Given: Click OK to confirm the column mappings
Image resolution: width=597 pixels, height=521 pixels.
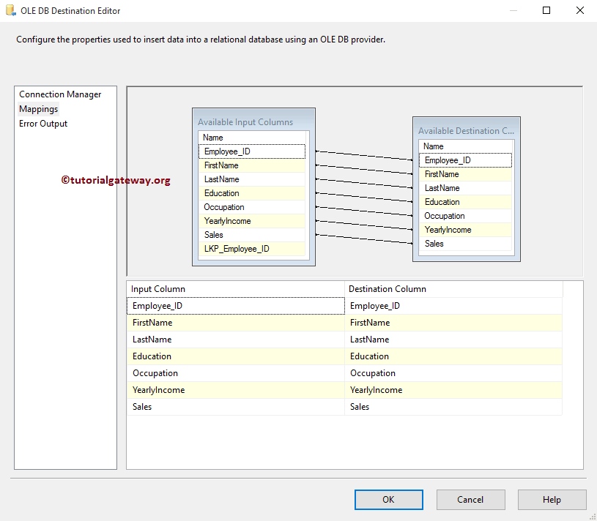Looking at the screenshot, I should click(388, 499).
